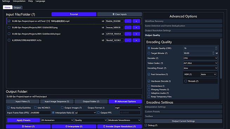Enable the Use NCNN checkbox
This screenshot has width=230, height=129.
(x=36, y=108)
